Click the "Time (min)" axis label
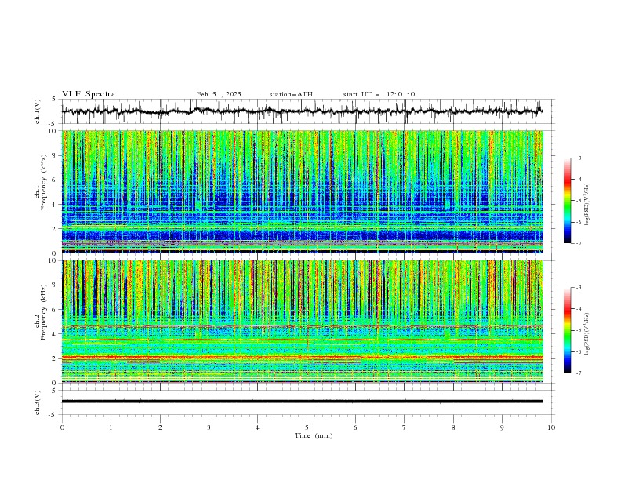Screen dimensions: 621x480 (x=314, y=435)
